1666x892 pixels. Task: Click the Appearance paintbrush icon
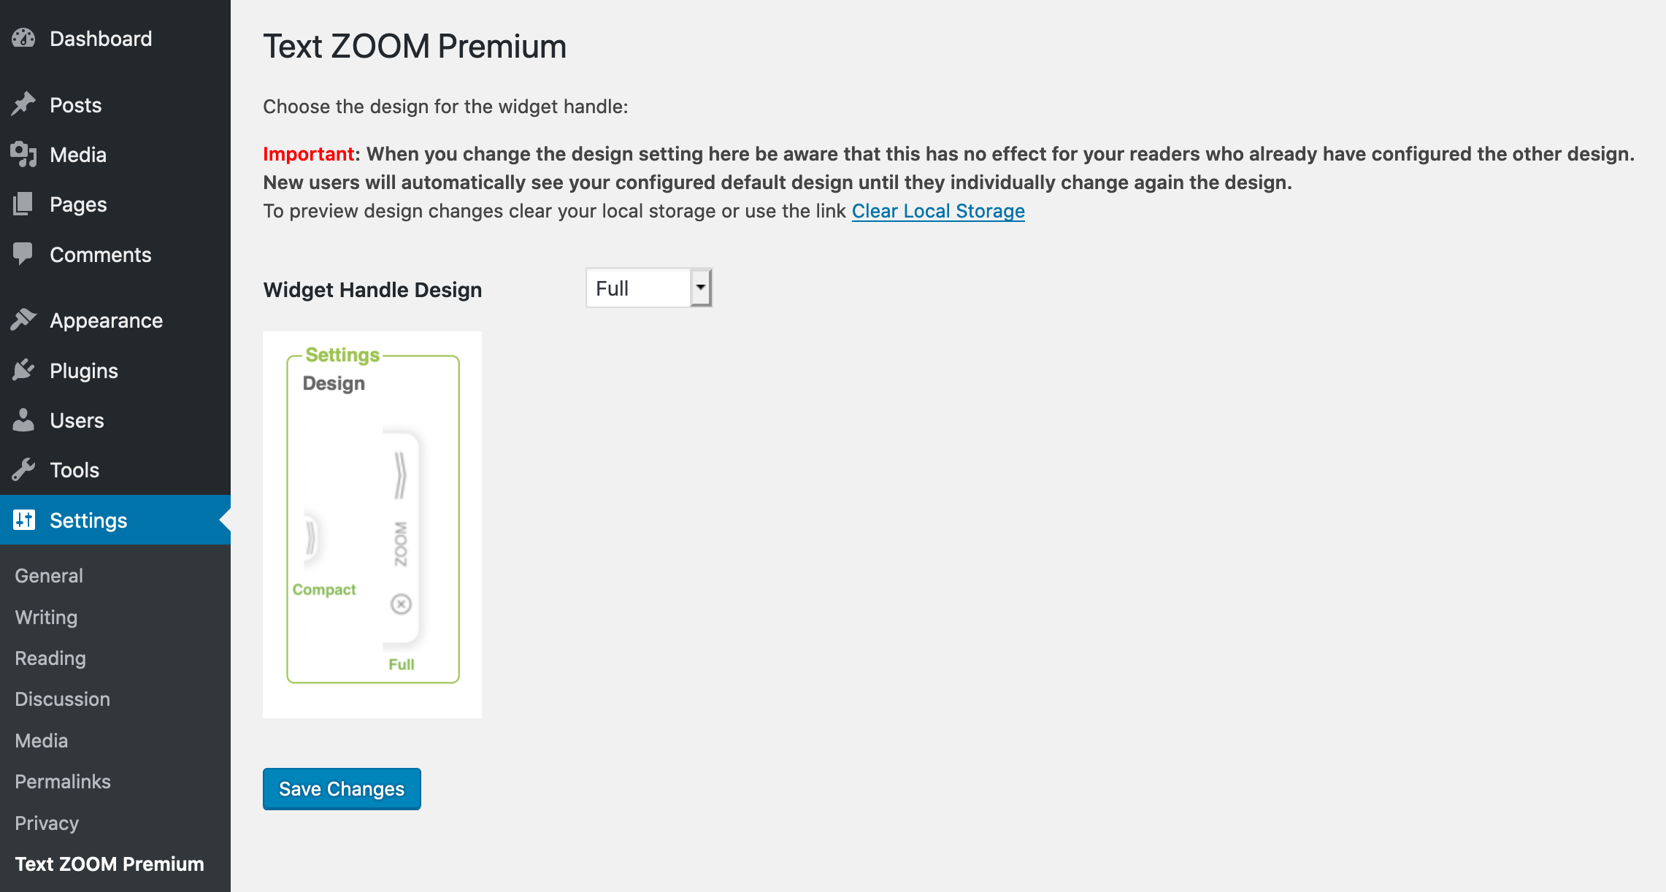[x=23, y=320]
